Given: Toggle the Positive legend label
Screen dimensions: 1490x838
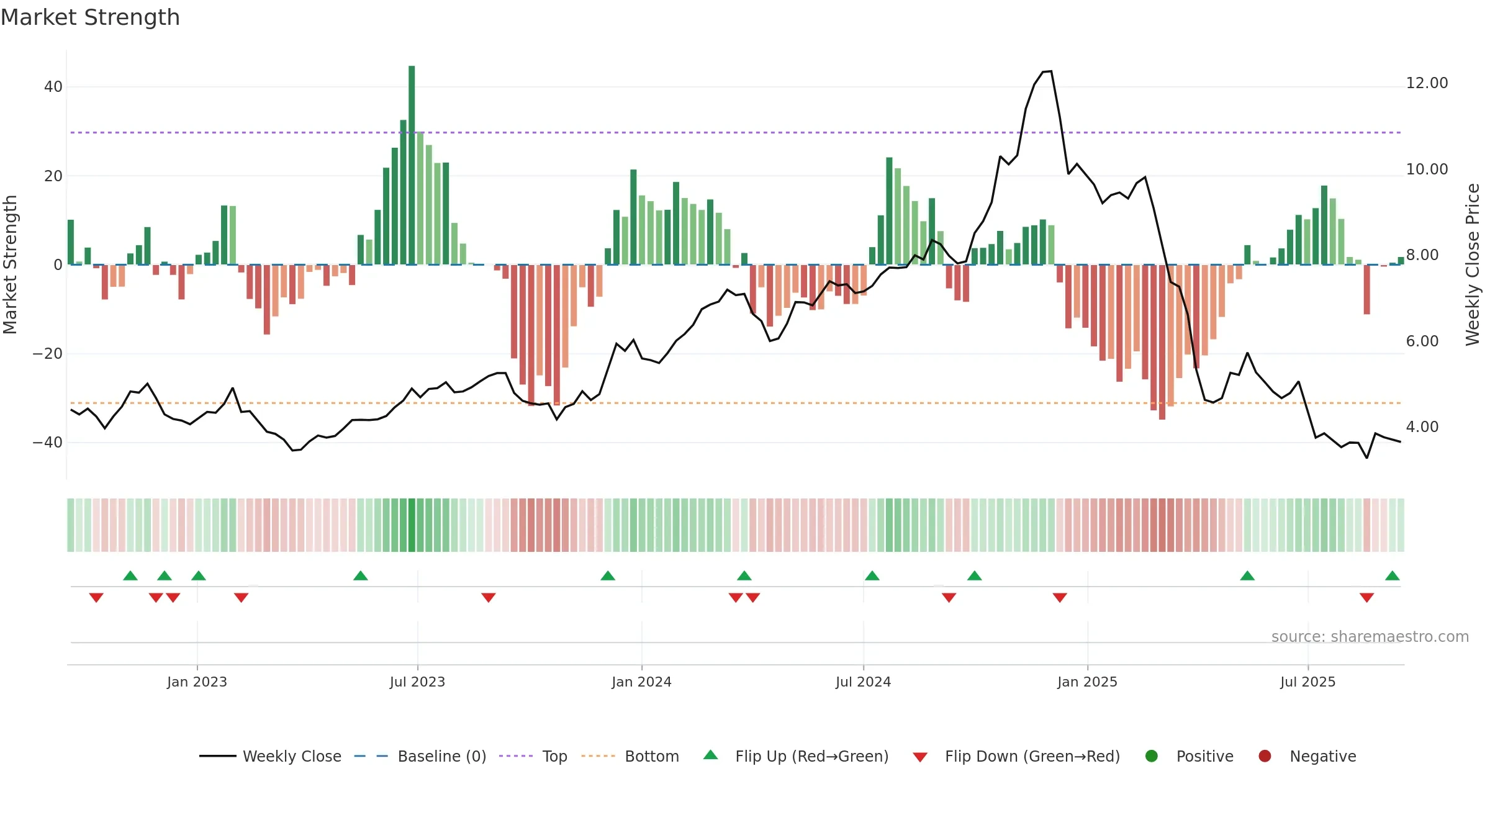Looking at the screenshot, I should click(1205, 756).
